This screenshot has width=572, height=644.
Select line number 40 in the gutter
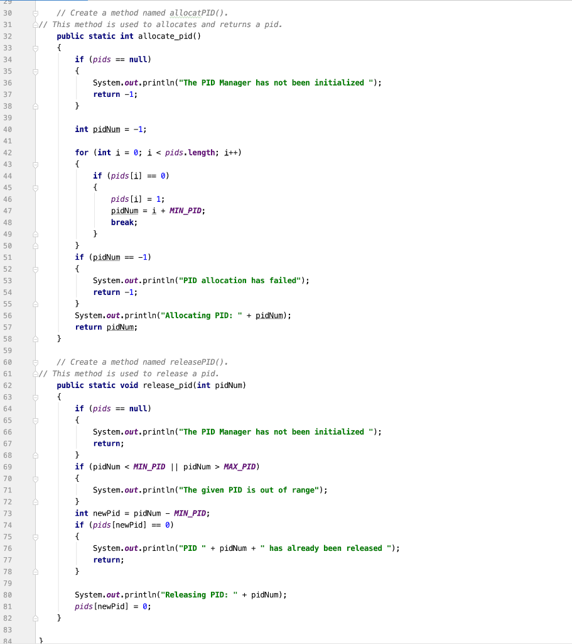(x=8, y=129)
